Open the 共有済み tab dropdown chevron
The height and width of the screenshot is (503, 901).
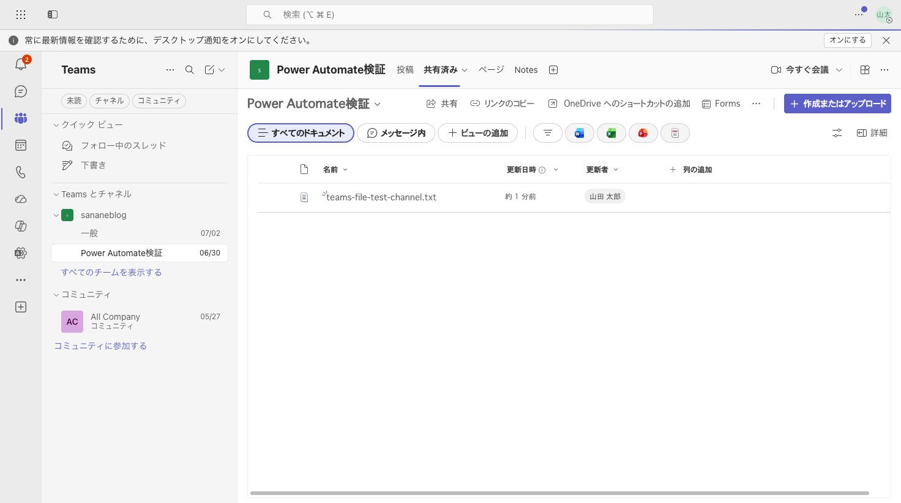(x=465, y=70)
